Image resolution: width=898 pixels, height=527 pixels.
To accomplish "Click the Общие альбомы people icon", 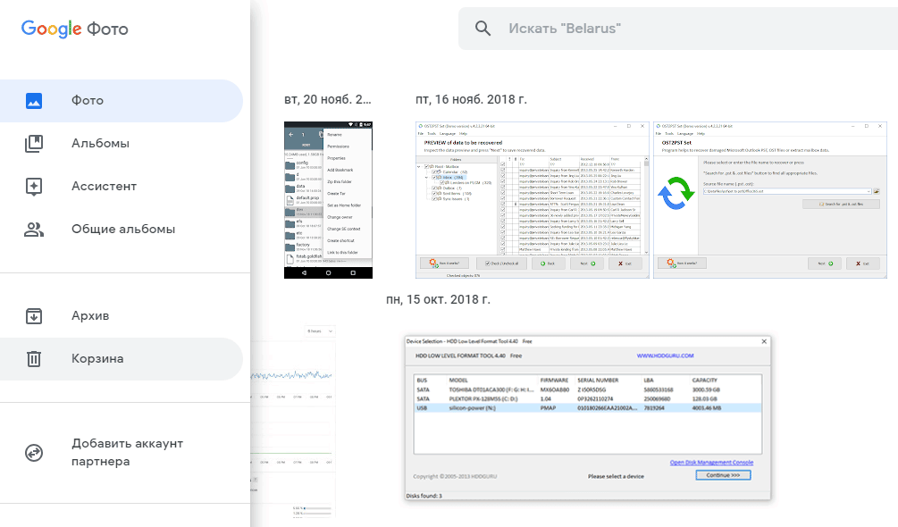I will (x=34, y=230).
